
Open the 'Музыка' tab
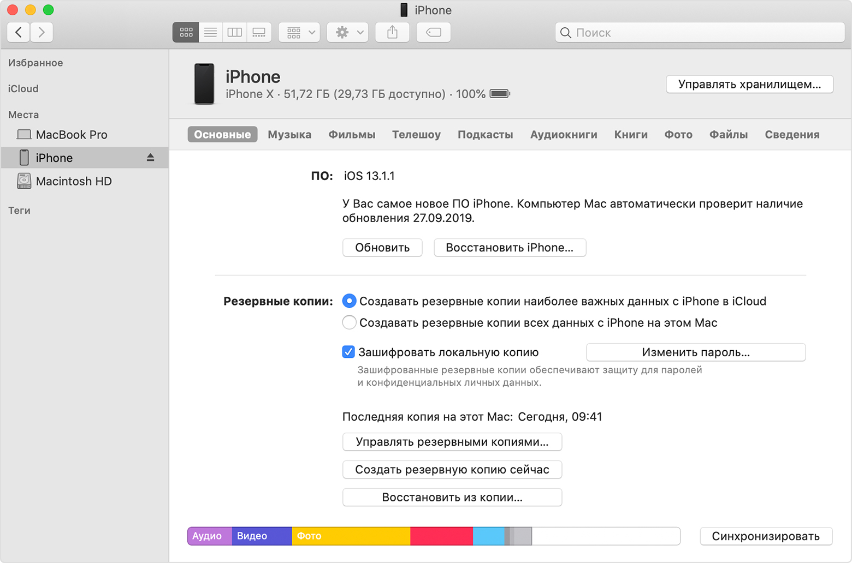click(x=289, y=135)
